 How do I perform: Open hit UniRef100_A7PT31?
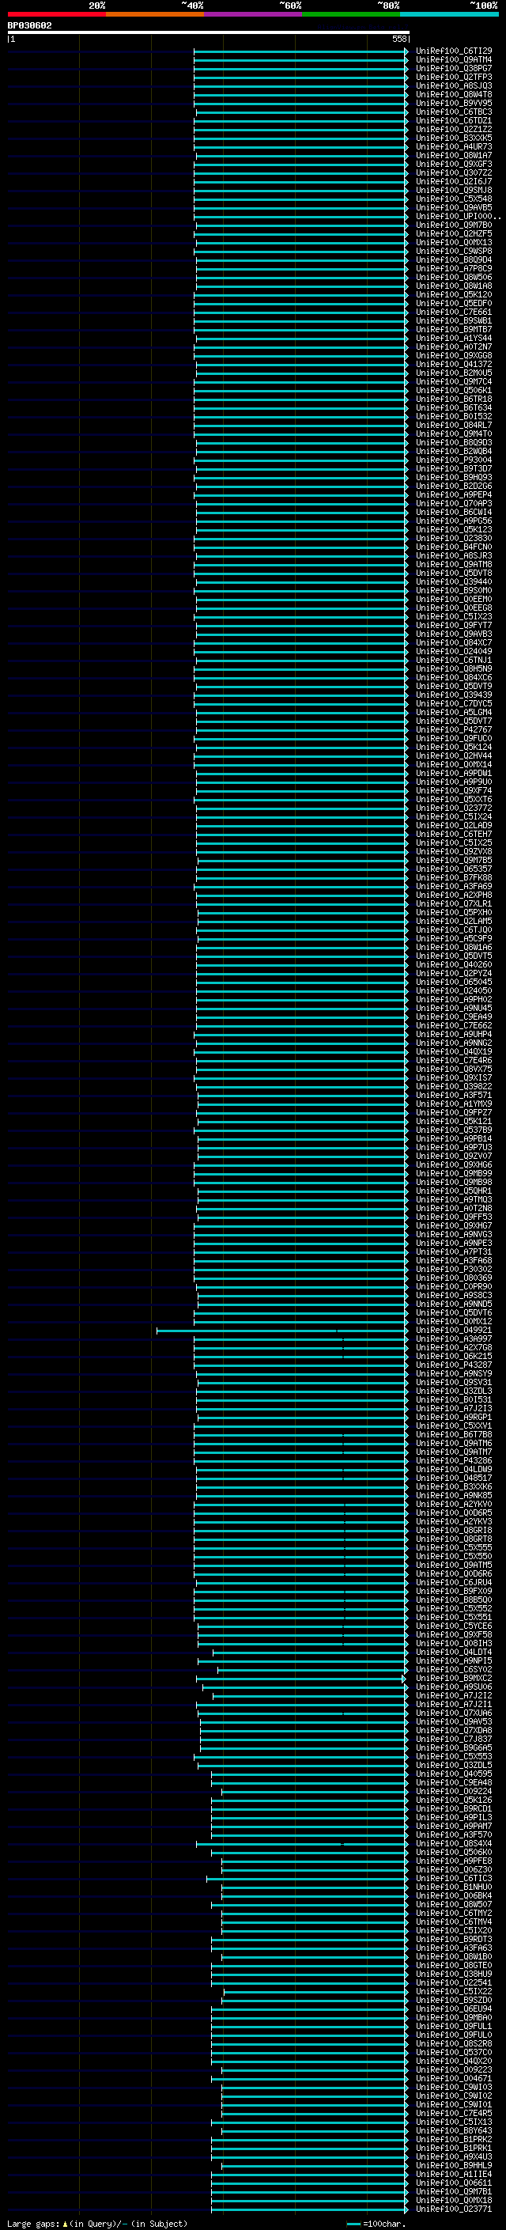click(454, 1251)
